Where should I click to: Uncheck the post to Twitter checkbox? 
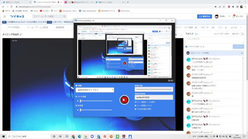186,47
